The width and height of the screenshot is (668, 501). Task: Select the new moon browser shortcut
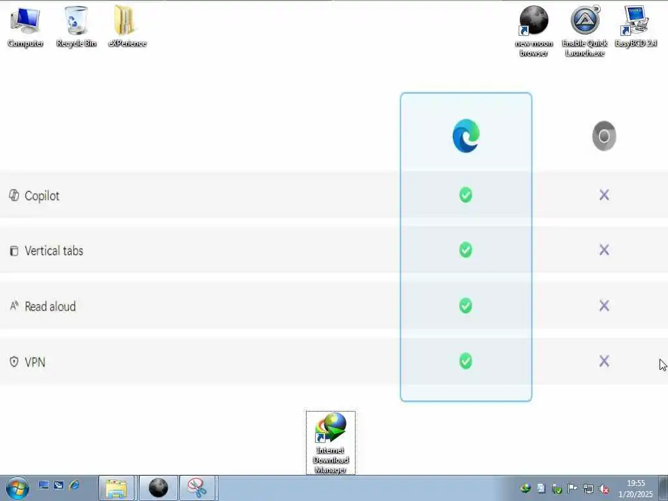click(x=534, y=31)
